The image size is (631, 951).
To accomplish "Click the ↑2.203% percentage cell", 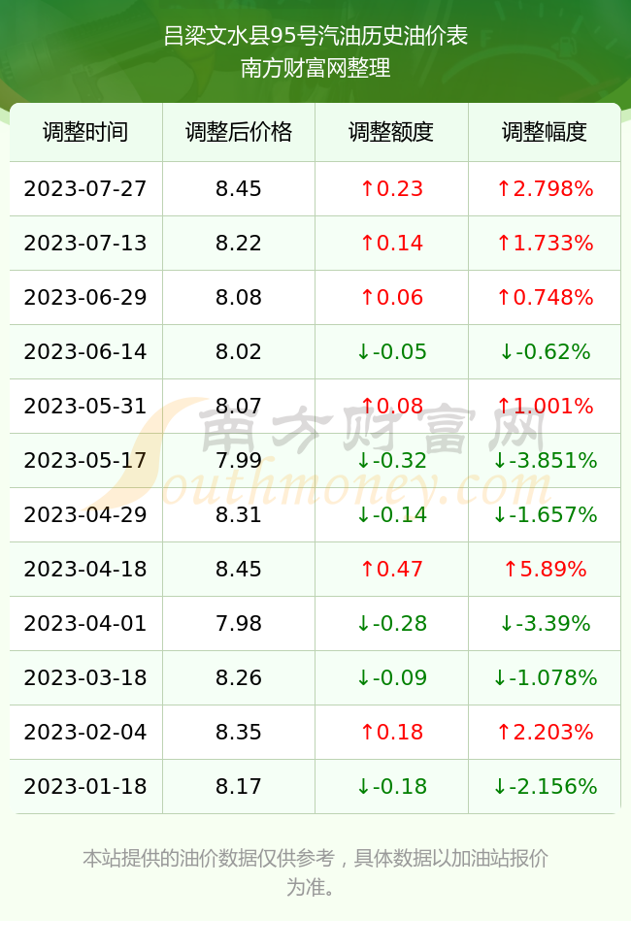I will click(x=545, y=732).
